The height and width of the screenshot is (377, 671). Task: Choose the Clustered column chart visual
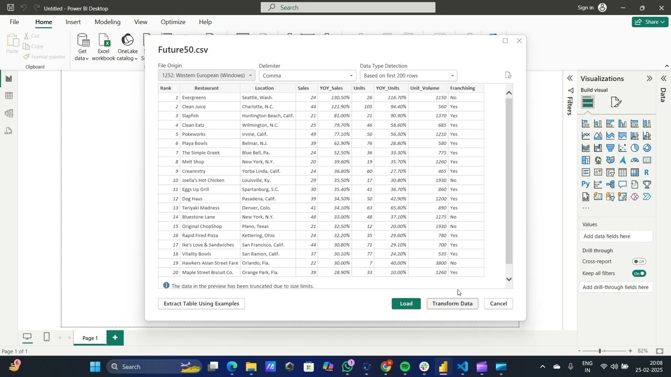pyautogui.click(x=622, y=124)
